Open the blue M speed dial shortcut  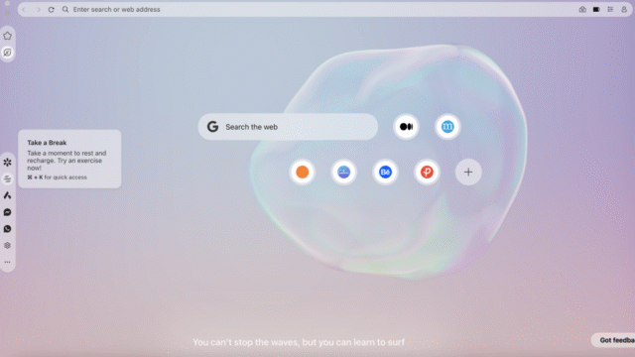pyautogui.click(x=447, y=127)
